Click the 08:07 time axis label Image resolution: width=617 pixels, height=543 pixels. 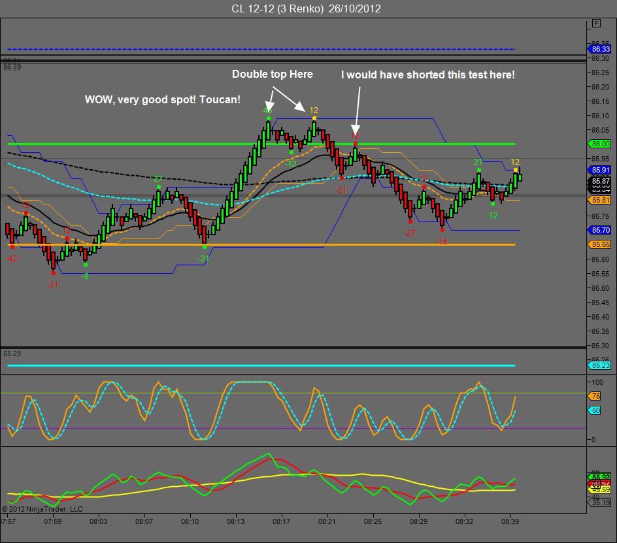(x=144, y=521)
